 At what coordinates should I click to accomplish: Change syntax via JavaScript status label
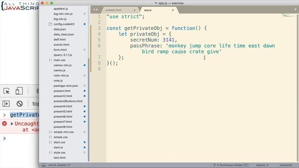285,165
